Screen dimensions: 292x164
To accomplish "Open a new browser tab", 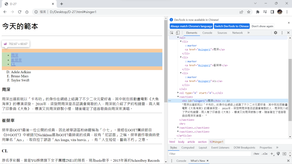I will coord(62,4).
